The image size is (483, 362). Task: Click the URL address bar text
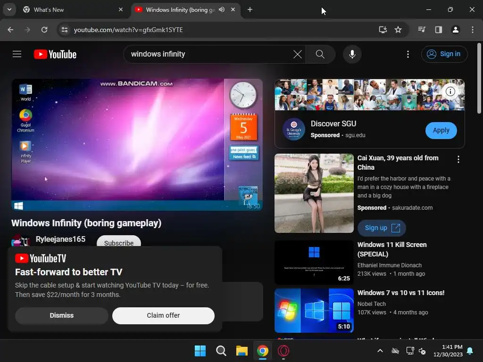[x=128, y=30]
